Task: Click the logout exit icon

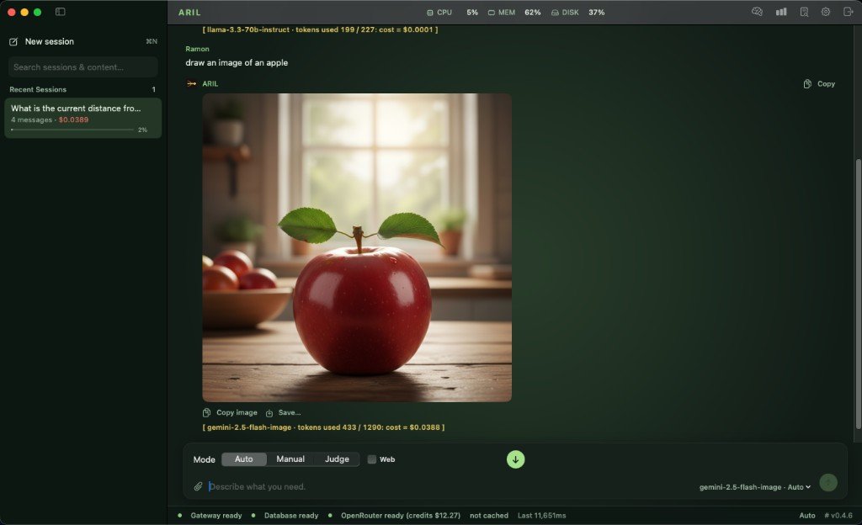Action: point(848,12)
